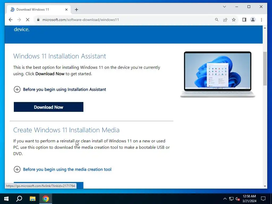Click the page scrollbar thumb

(x=265, y=69)
